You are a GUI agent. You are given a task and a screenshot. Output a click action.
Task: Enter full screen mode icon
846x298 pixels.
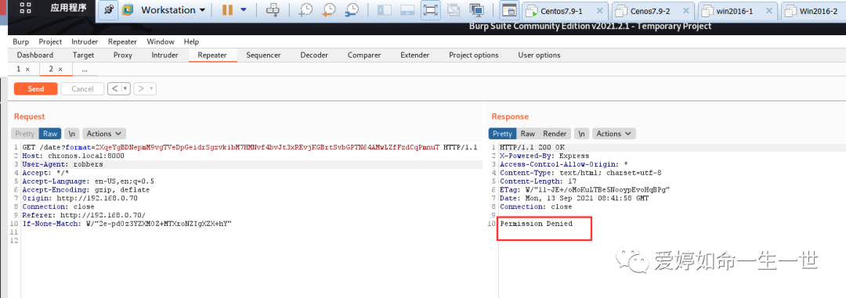click(430, 10)
